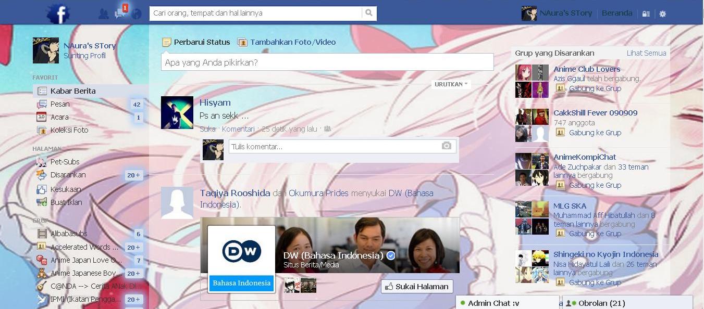Open friend requests icon
This screenshot has width=704, height=309.
pyautogui.click(x=104, y=14)
